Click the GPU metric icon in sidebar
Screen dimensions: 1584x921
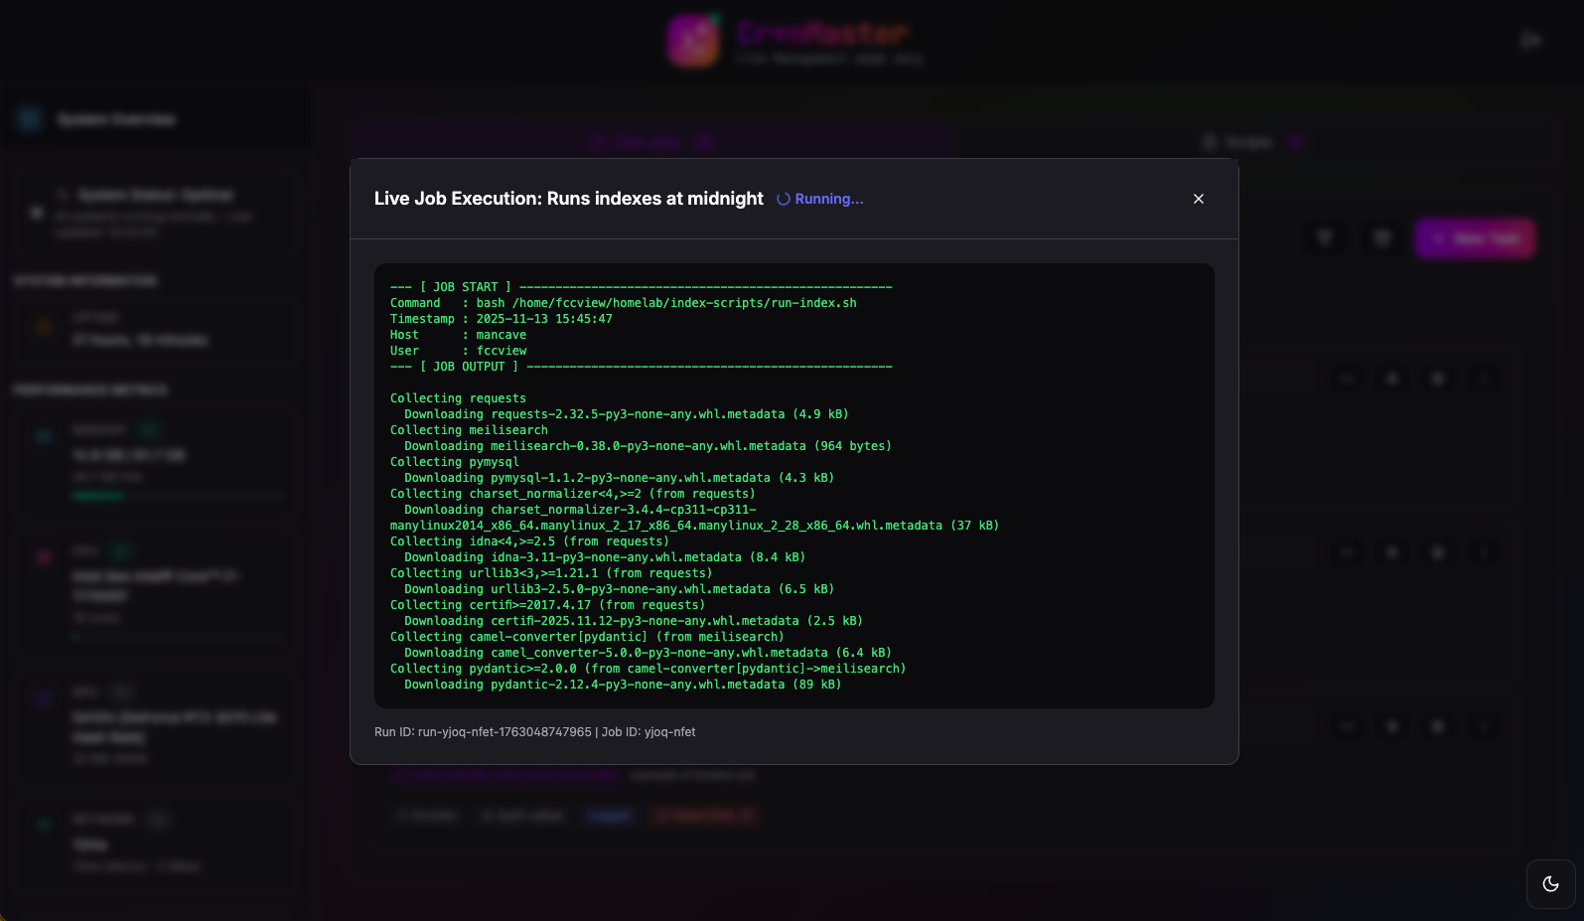pyautogui.click(x=44, y=698)
